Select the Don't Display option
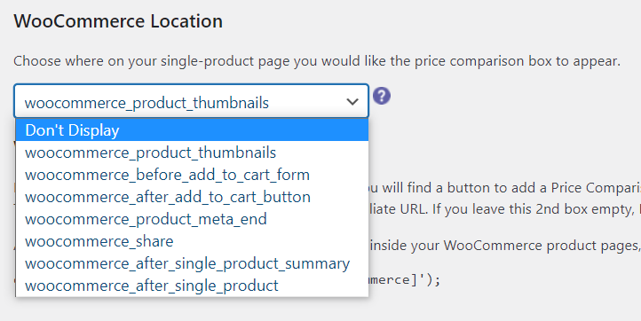This screenshot has height=321, width=641. (192, 130)
